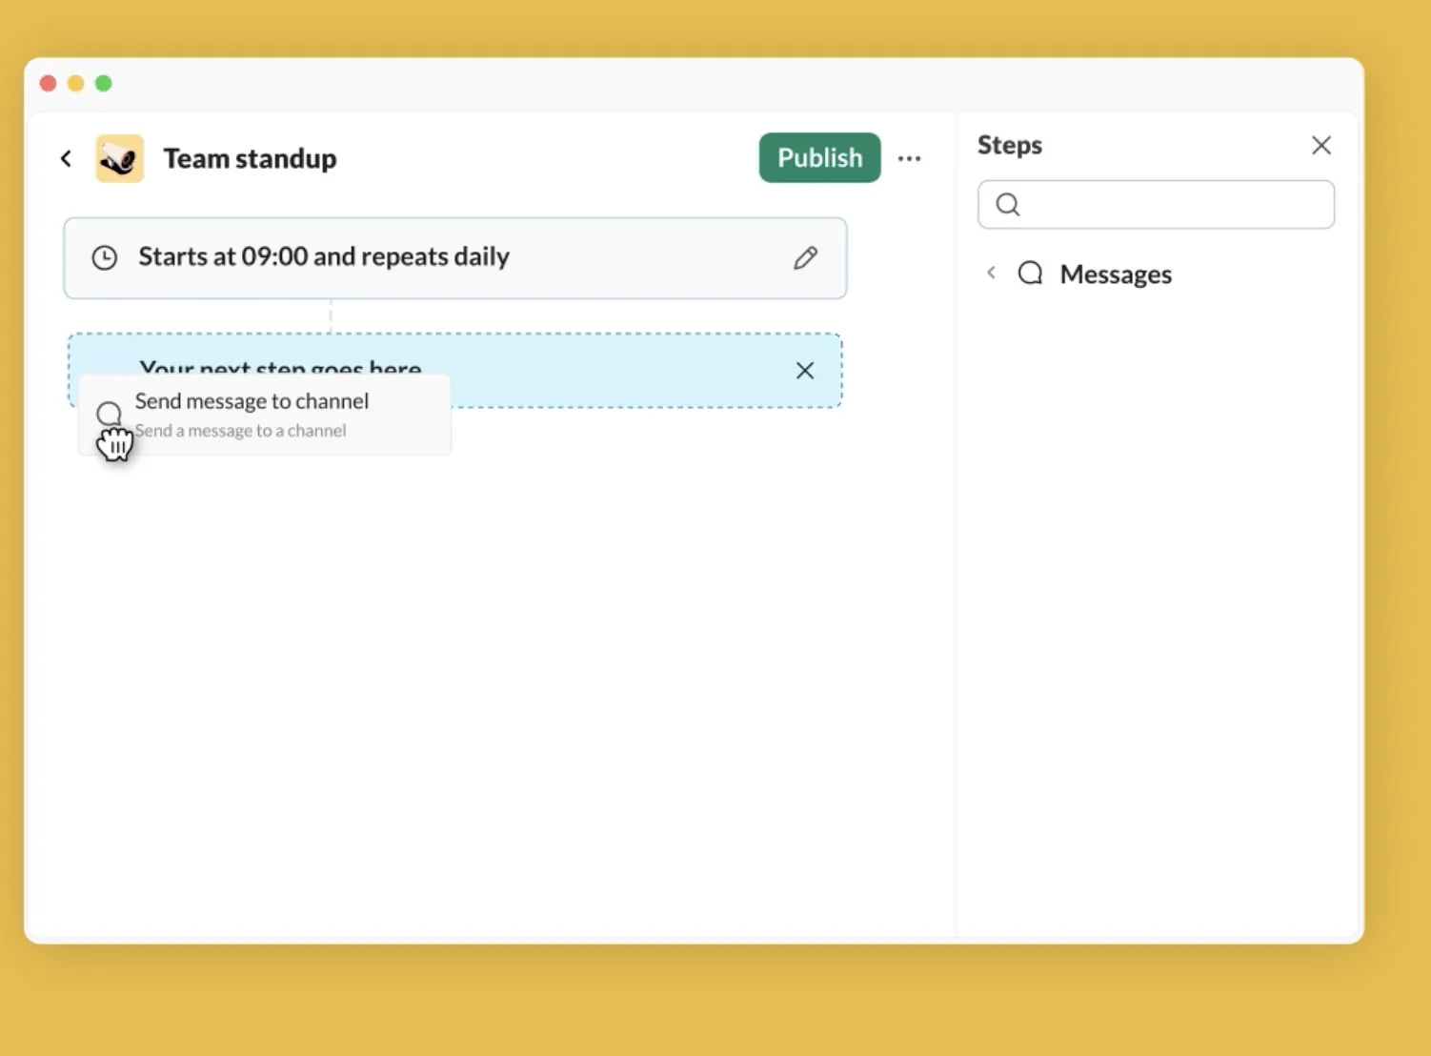Image resolution: width=1431 pixels, height=1056 pixels.
Task: Click the green maximize window button
Action: coord(104,84)
